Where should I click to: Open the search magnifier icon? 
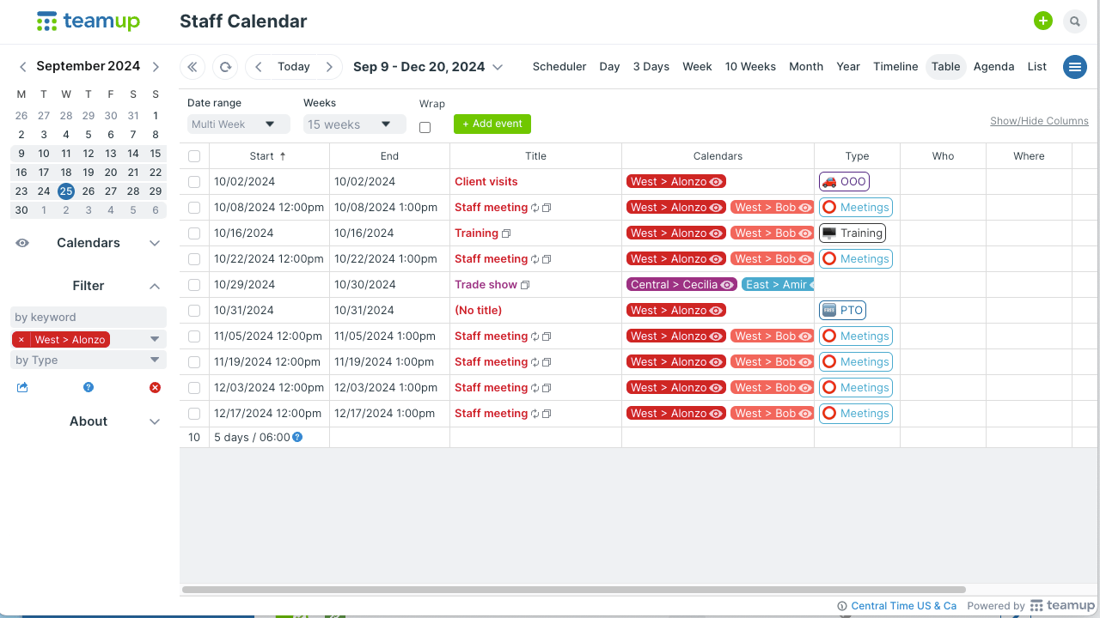point(1075,21)
